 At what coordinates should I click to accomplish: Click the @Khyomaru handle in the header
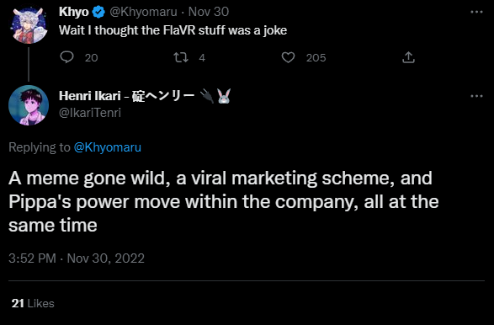143,12
